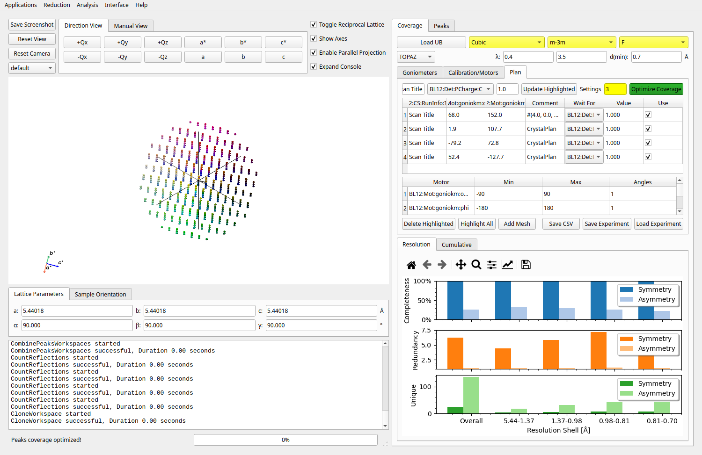
Task: Open the m-3m point group dropdown
Action: coord(582,42)
